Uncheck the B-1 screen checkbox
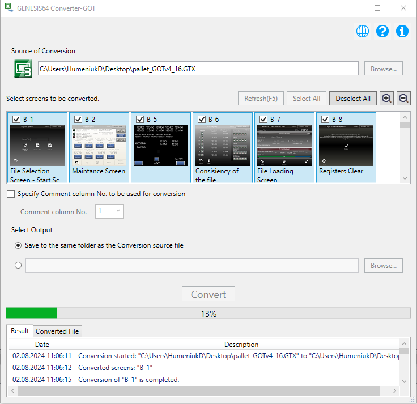 coord(16,119)
